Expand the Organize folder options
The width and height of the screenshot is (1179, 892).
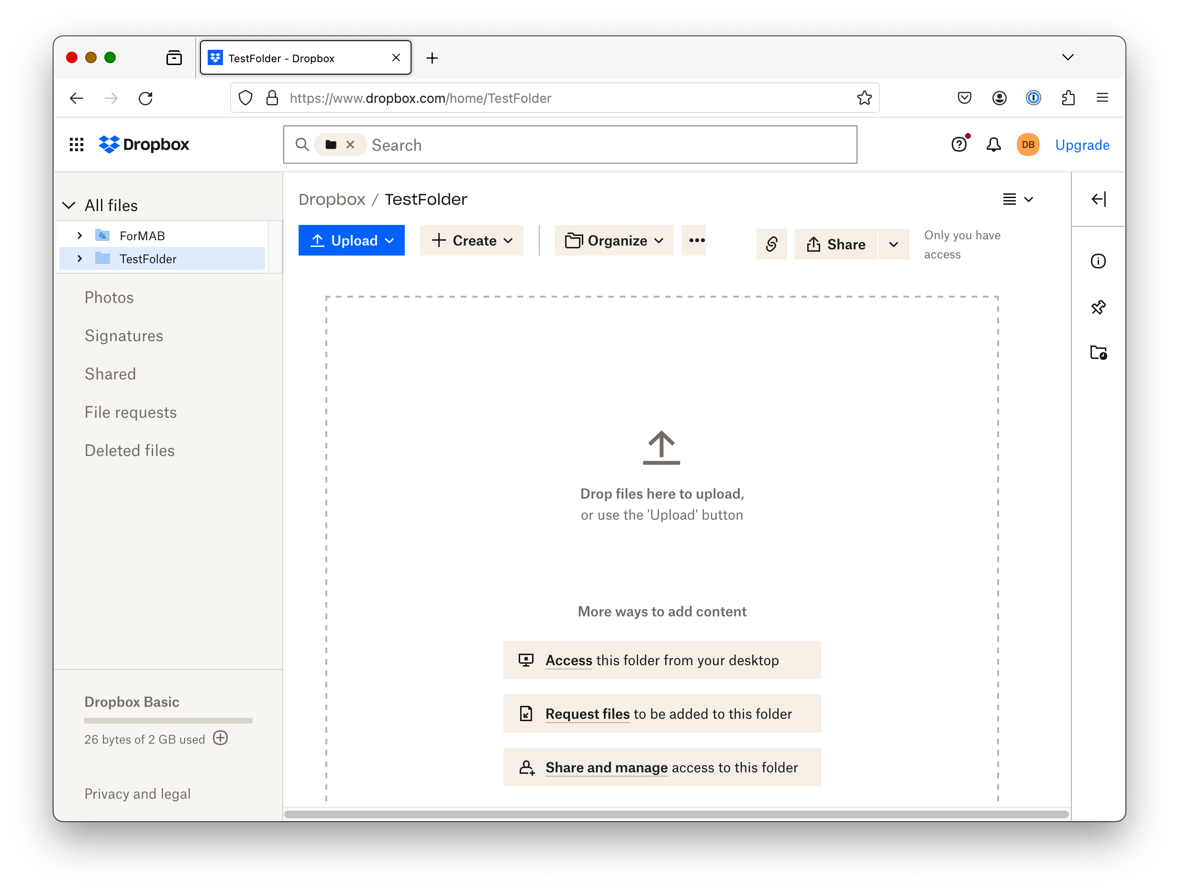(x=614, y=241)
